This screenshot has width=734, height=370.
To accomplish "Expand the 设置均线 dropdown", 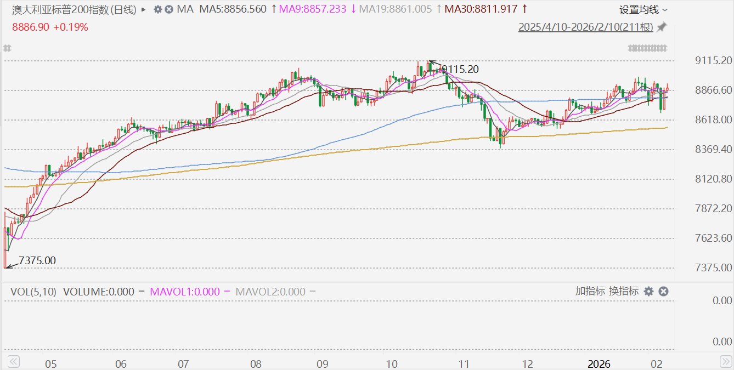I will coord(643,9).
